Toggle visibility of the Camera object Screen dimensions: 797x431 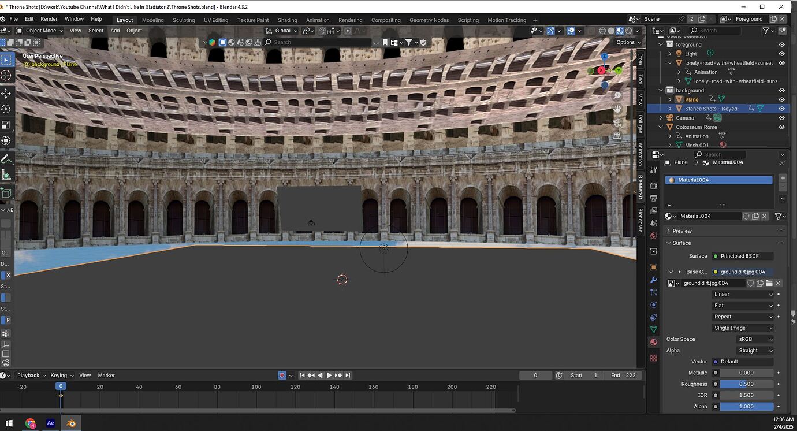pos(781,118)
